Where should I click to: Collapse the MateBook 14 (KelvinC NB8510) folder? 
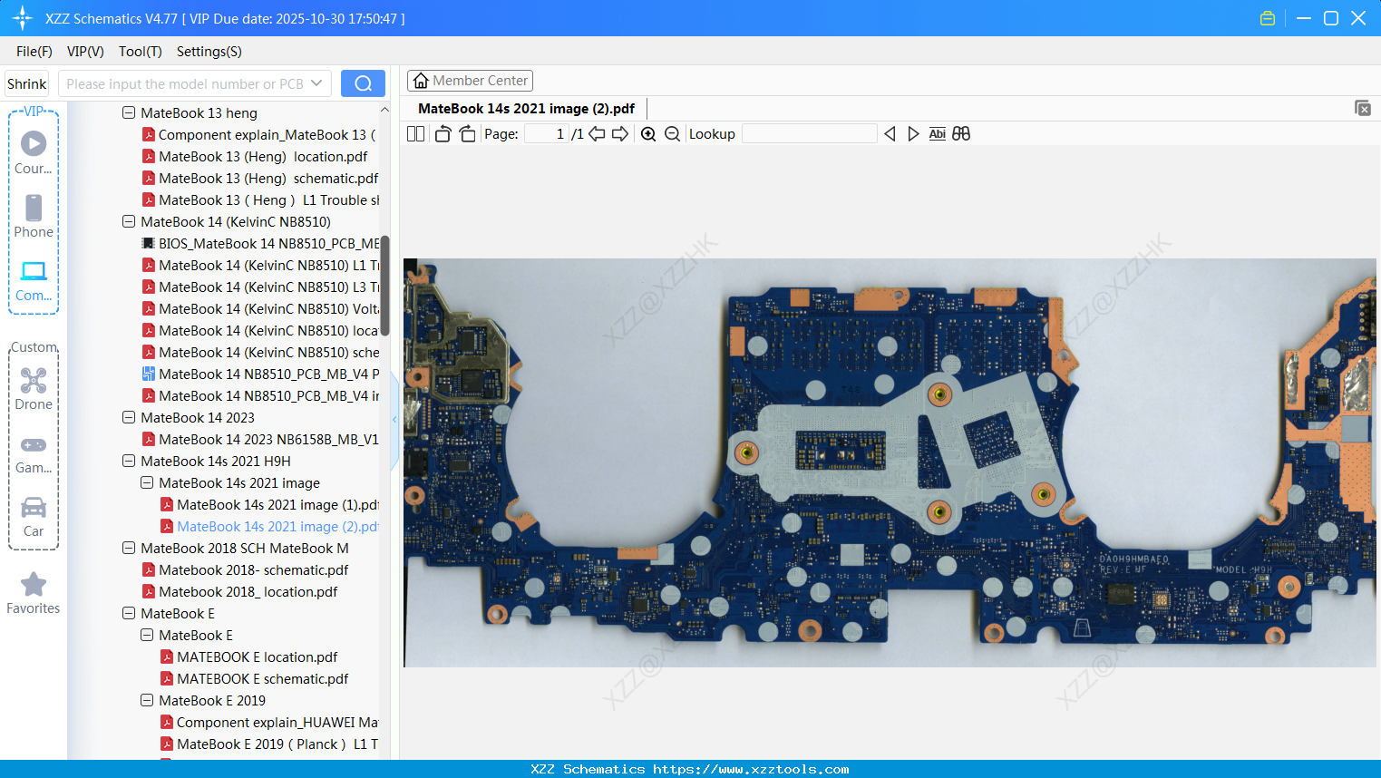129,222
